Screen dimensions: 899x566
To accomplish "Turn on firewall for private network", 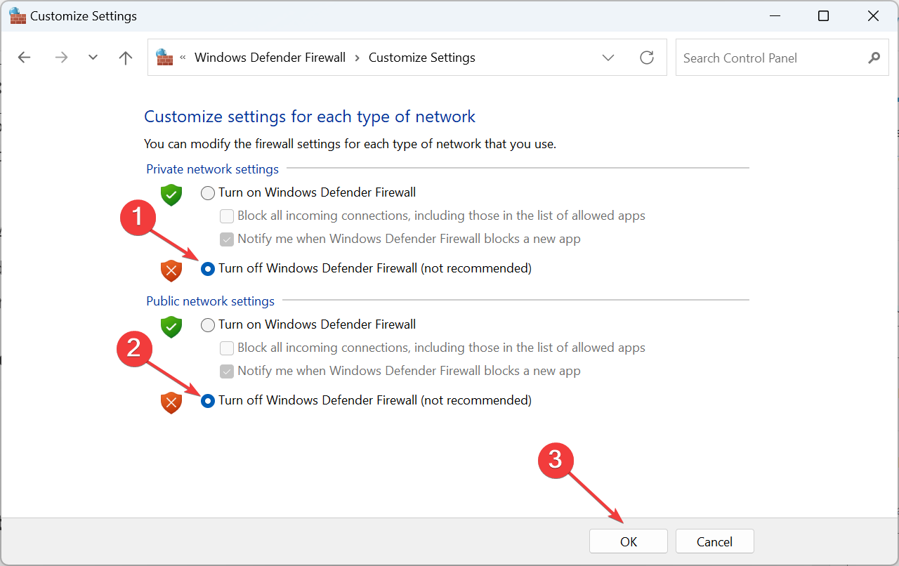I will (x=208, y=192).
